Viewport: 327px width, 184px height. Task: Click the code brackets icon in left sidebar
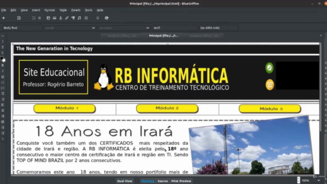(3, 36)
